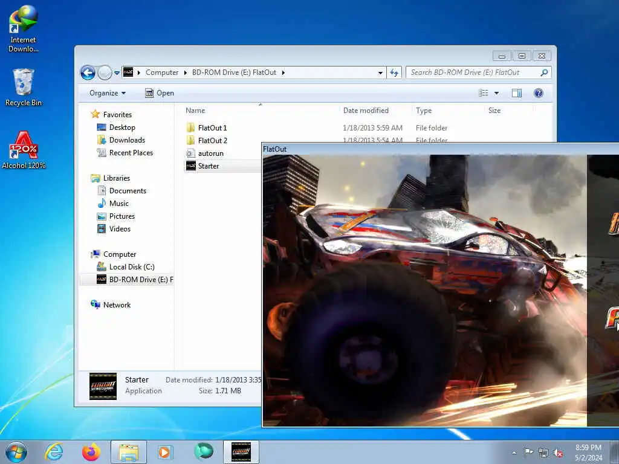Open Action Center flag tray icon
This screenshot has width=619, height=464.
point(528,453)
